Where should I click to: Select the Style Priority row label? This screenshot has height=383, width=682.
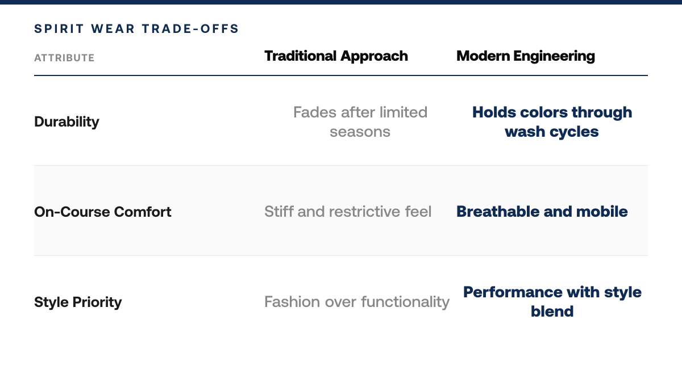(78, 302)
